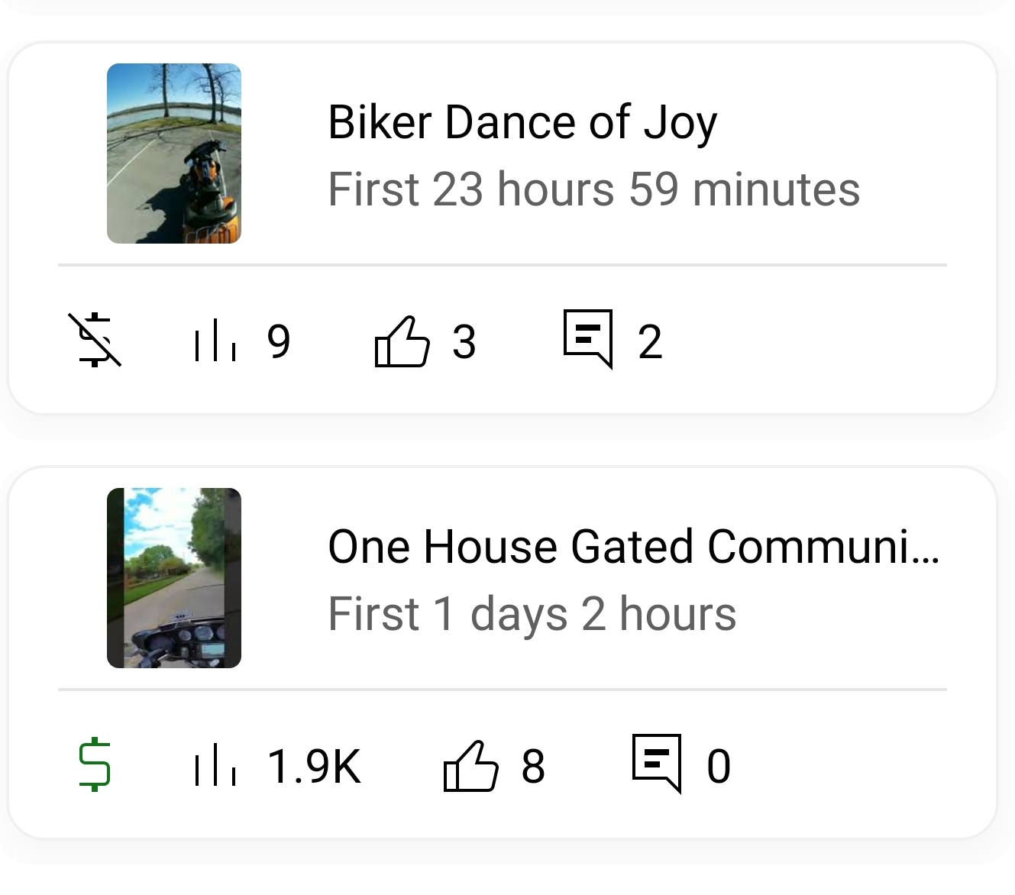Open the Biker Dance of Joy thumbnail
The width and height of the screenshot is (1015, 895).
click(x=174, y=153)
